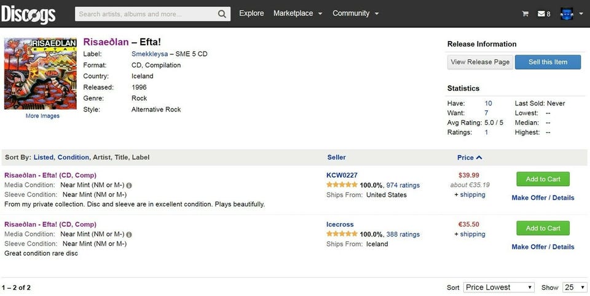Open the Explore menu item
Viewport: 590px width, 296px height.
[251, 13]
